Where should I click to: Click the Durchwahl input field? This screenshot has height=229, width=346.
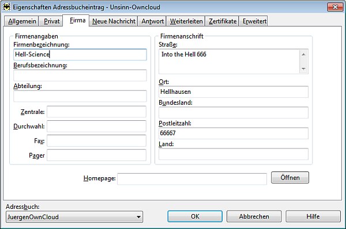click(96, 126)
